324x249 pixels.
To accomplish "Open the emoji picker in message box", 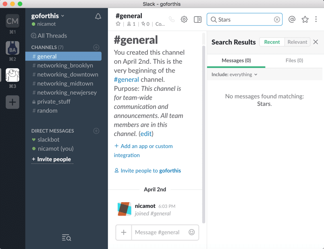I will 191,232.
